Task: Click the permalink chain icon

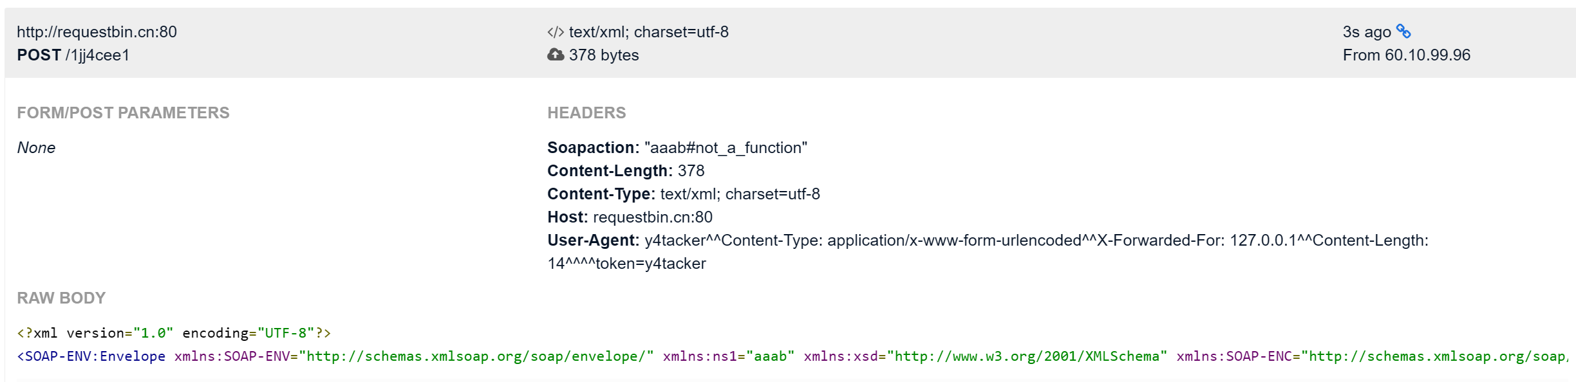Action: click(1403, 32)
